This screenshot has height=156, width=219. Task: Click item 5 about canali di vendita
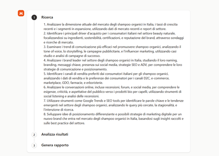tap(106, 78)
